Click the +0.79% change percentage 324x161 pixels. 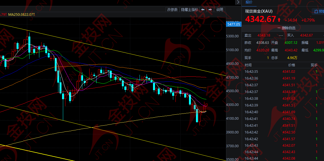pos(308,20)
